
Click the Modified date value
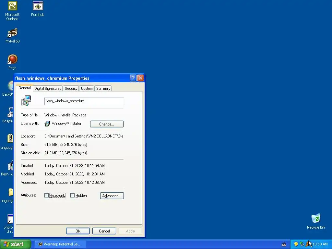[75, 174]
